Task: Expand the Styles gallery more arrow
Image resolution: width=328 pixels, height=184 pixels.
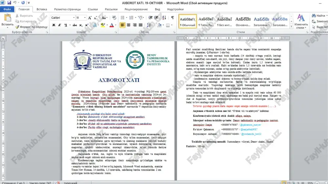Action: (x=291, y=27)
